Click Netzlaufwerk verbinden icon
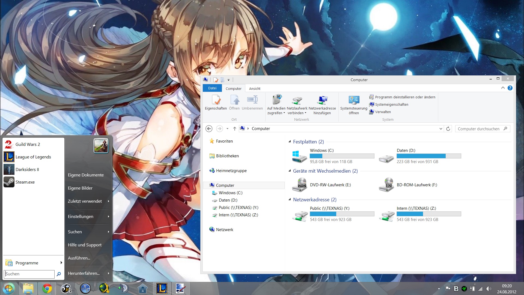Viewport: 524px width, 295px height. (x=297, y=101)
